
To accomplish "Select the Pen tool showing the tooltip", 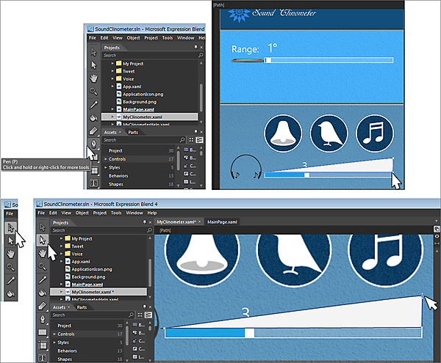I will [93, 143].
